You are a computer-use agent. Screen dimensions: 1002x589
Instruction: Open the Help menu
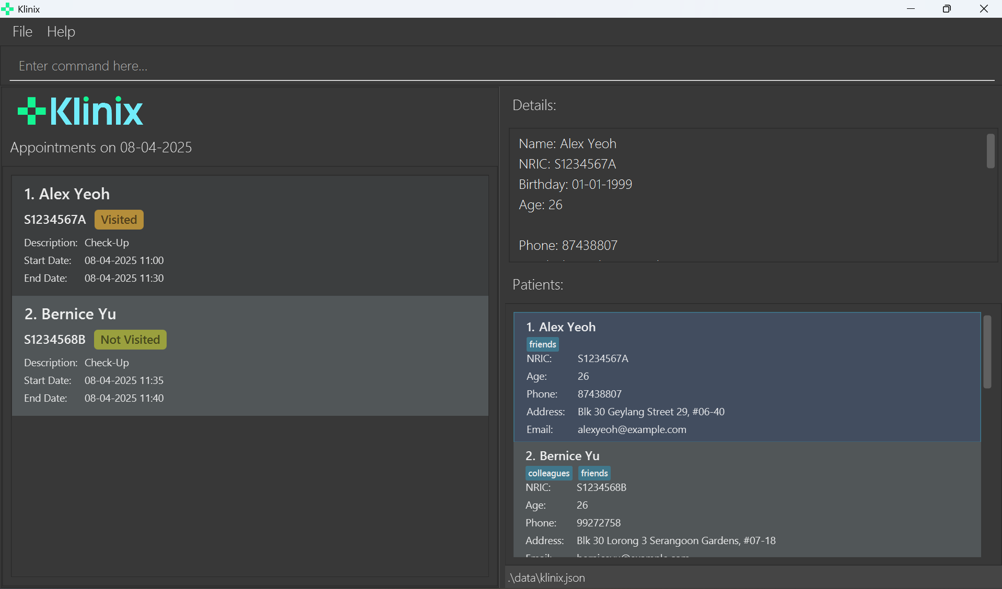(61, 32)
